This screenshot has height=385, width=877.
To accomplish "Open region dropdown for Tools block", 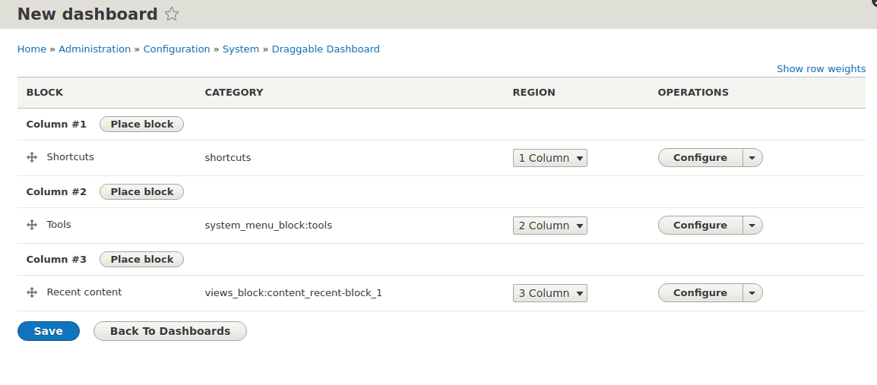I will coord(549,226).
